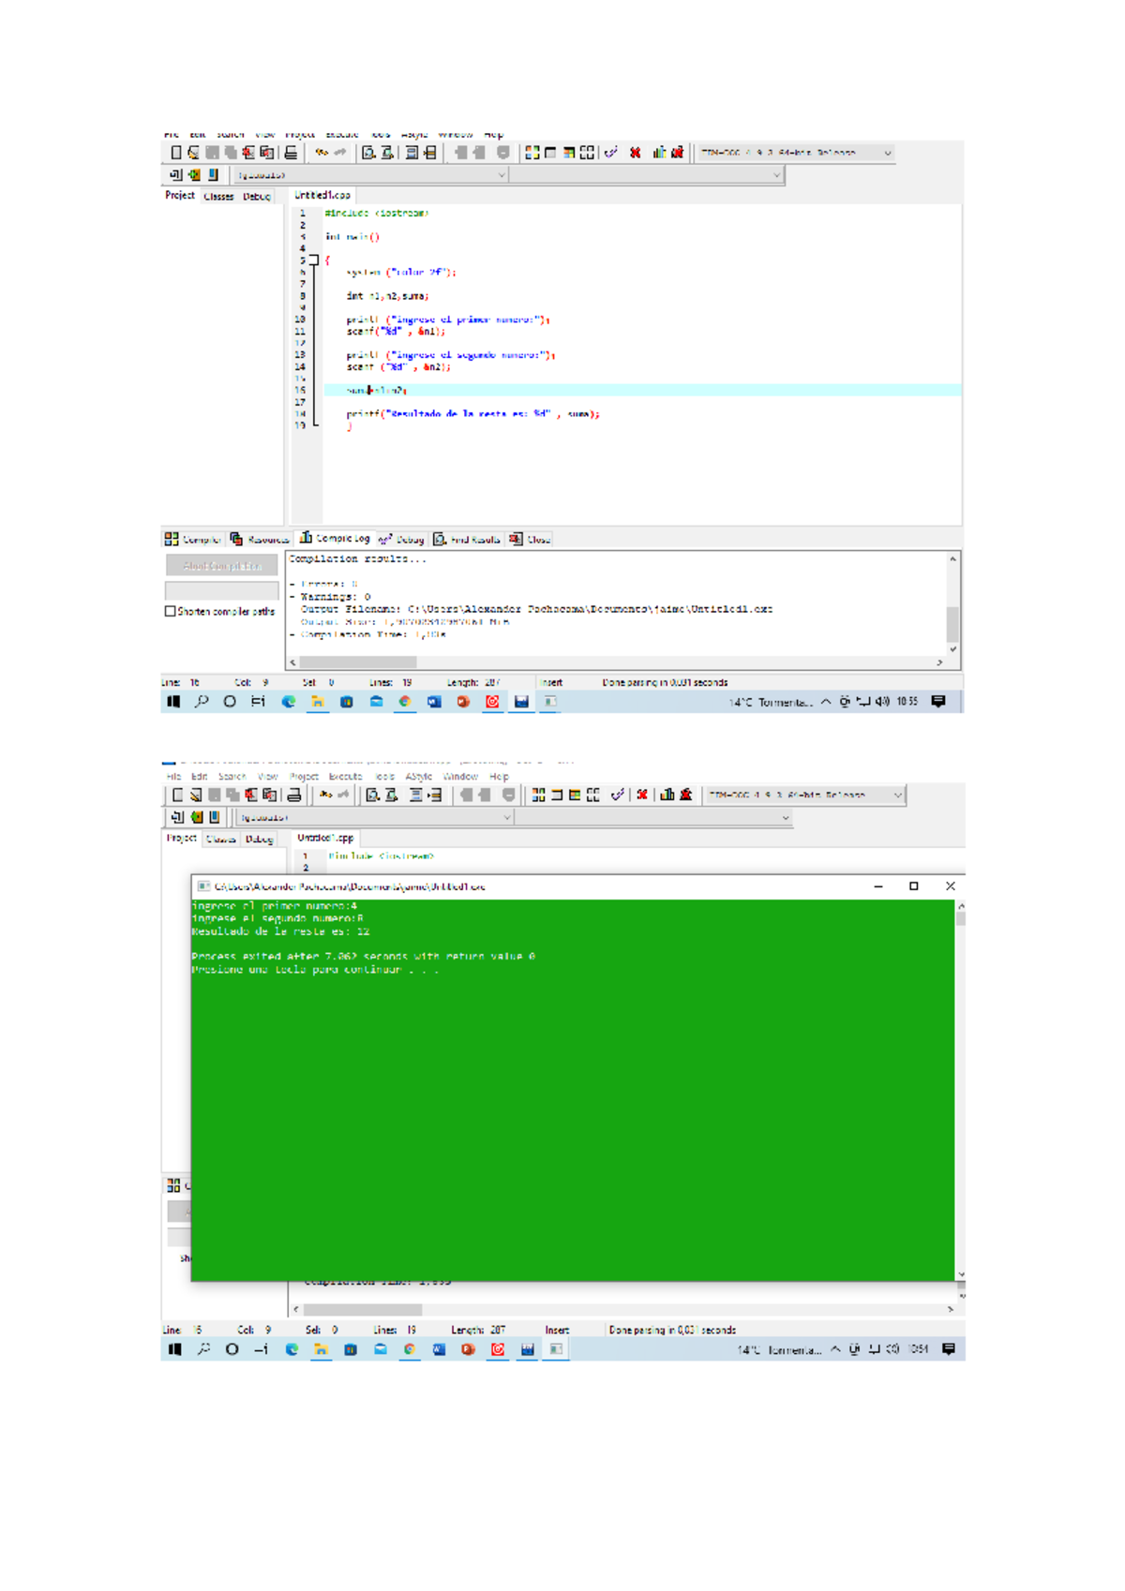Enable the Shorten compiler paths checkbox
This screenshot has width=1125, height=1591.
[171, 611]
